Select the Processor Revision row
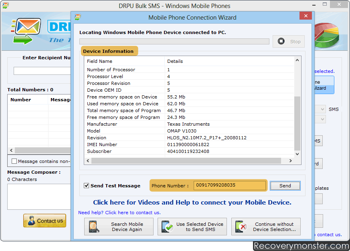Image resolution: width=350 pixels, height=251 pixels. [x=189, y=83]
